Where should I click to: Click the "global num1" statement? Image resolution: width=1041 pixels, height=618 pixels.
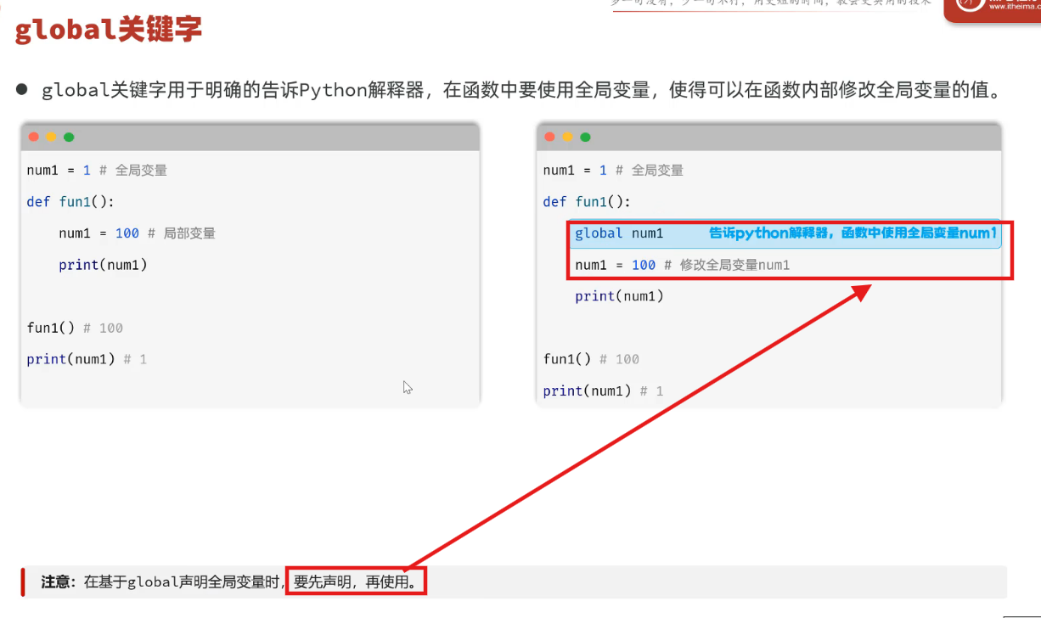click(619, 233)
